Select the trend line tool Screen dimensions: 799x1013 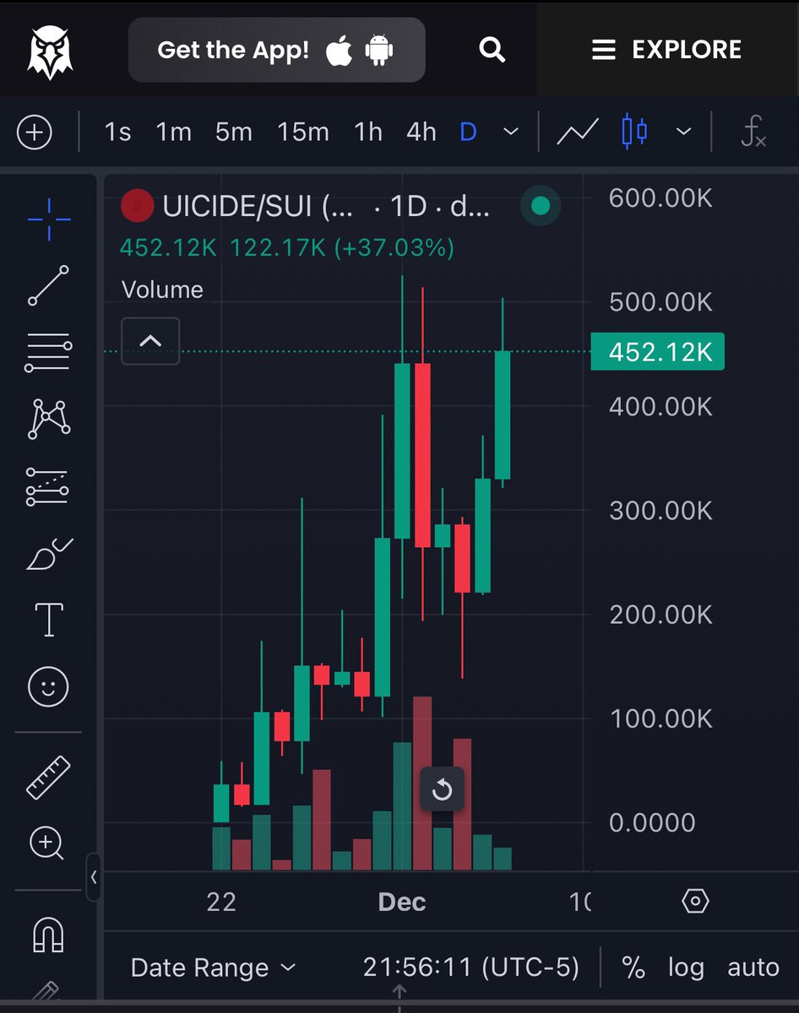click(x=48, y=284)
